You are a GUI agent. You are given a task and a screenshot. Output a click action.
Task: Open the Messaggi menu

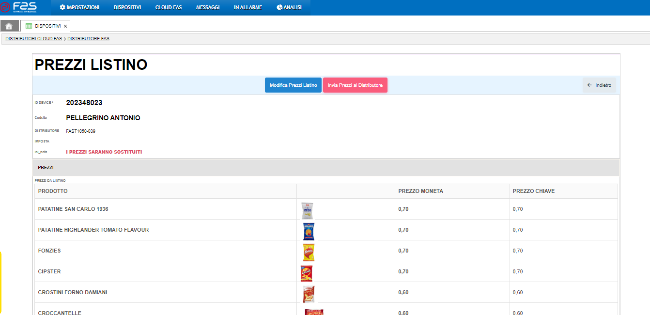tap(208, 7)
